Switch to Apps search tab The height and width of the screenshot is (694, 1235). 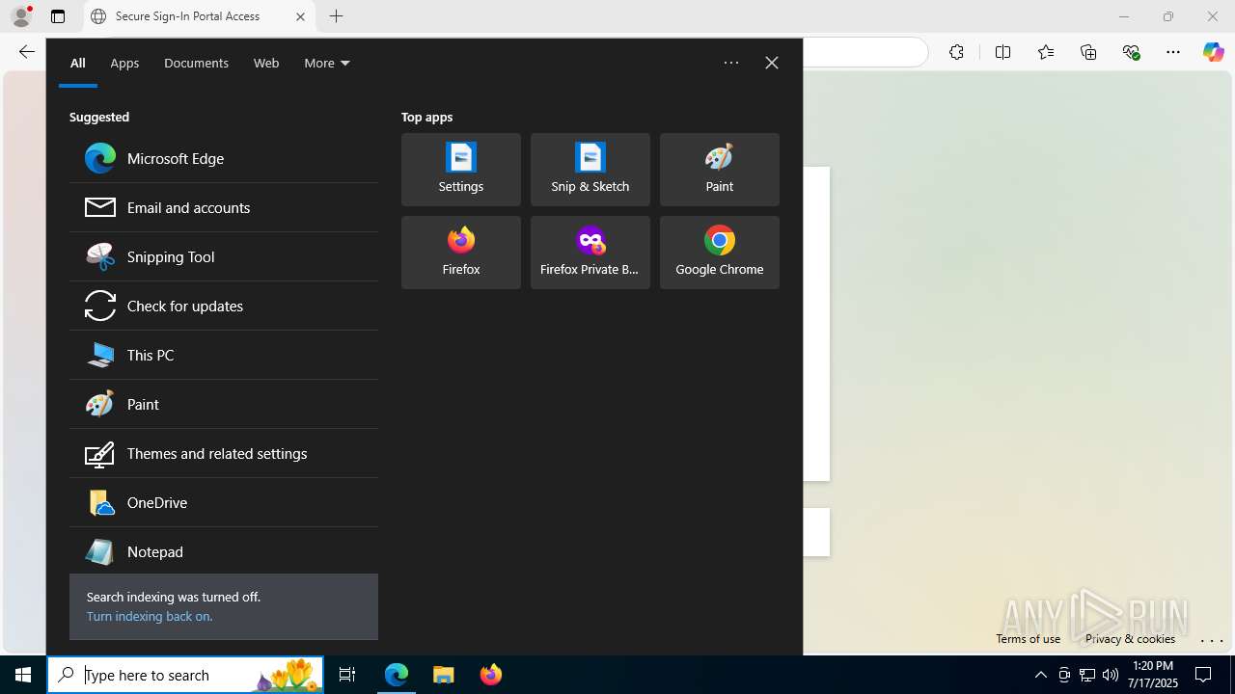124,63
